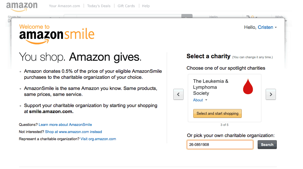The image size is (303, 169).
Task: Open Today's Deals in top navigation
Action: pos(99,6)
